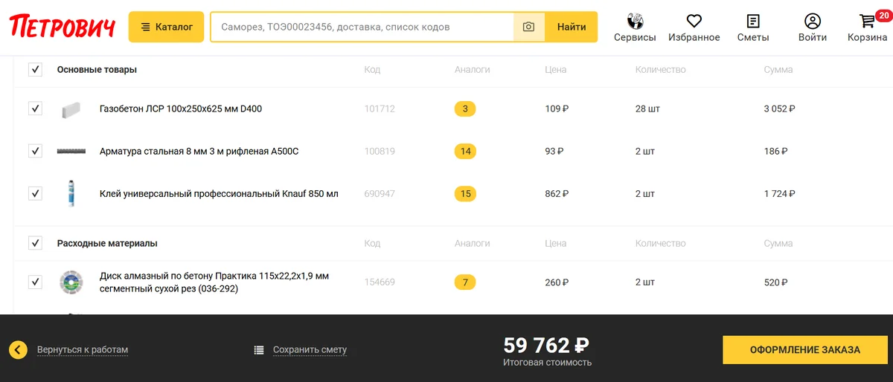Screen dimensions: 893x382
Task: Toggle the Основные товары group checkbox
Action: point(35,70)
